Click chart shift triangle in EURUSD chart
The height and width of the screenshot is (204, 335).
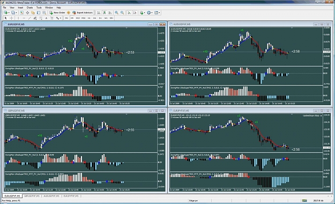[126, 28]
